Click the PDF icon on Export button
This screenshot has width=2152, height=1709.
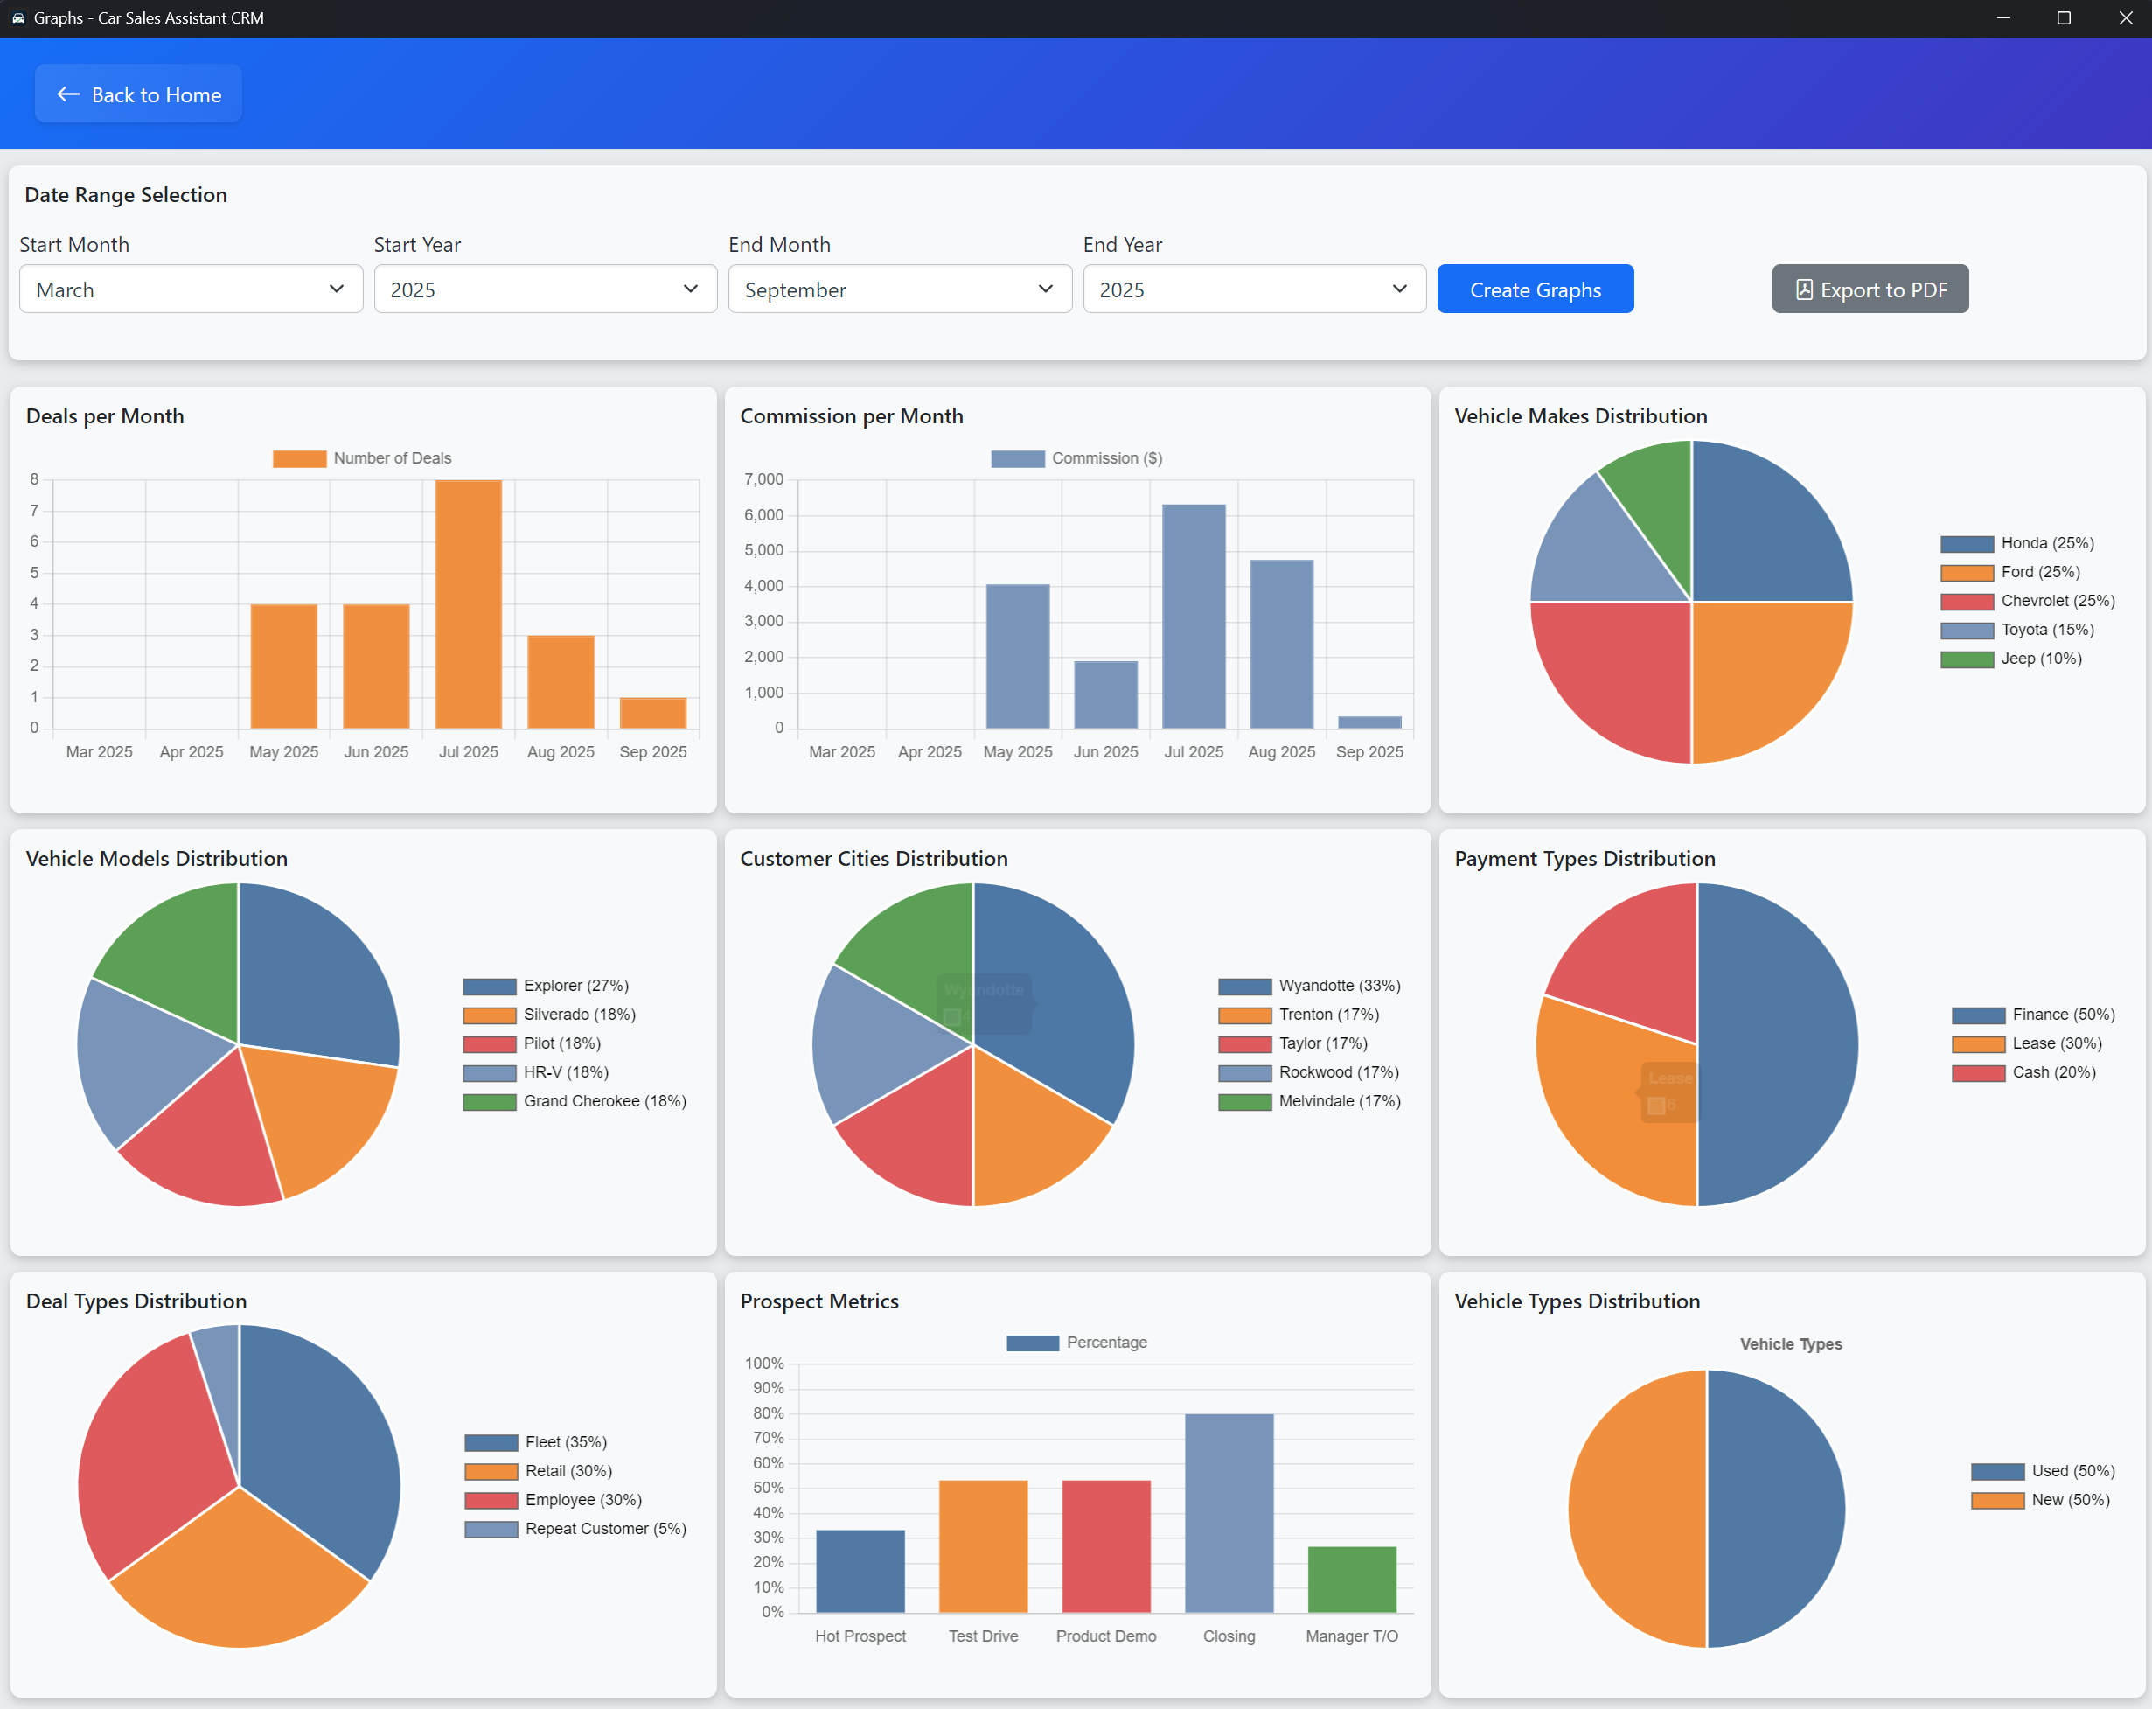click(1804, 289)
